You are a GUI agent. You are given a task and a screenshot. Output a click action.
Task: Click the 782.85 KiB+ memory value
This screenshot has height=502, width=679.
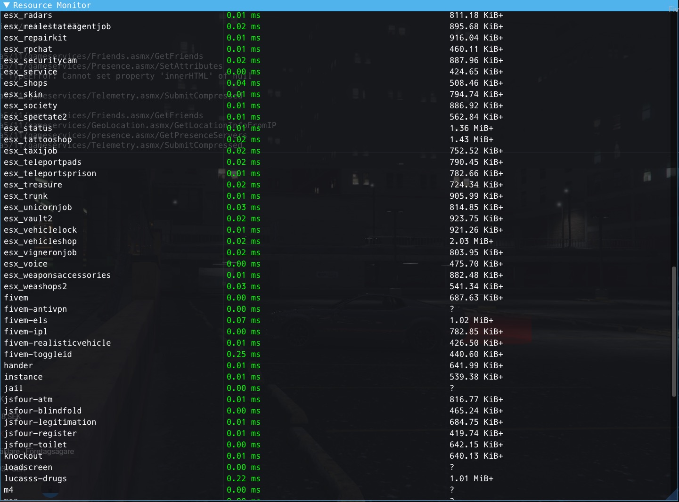(x=476, y=332)
